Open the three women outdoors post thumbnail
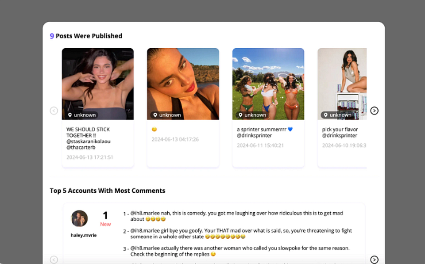The width and height of the screenshot is (425, 264). [268, 84]
